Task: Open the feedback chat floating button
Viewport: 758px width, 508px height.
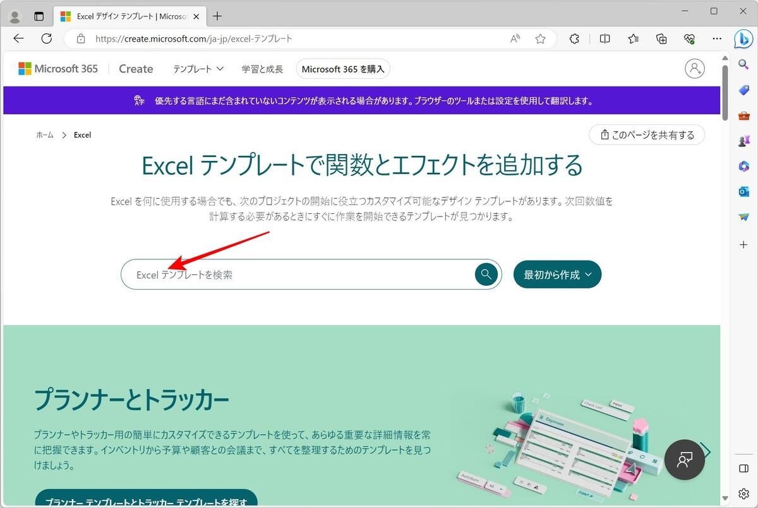Action: [x=685, y=460]
